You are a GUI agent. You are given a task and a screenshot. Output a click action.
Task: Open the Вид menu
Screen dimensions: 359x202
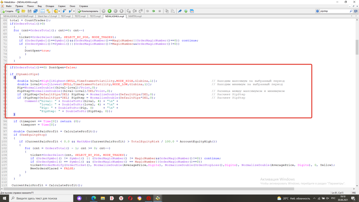(40, 6)
